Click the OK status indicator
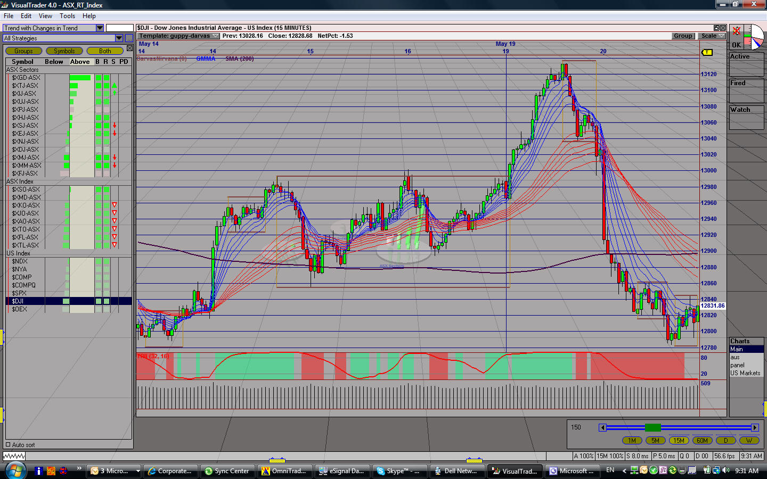This screenshot has height=479, width=767. (736, 45)
